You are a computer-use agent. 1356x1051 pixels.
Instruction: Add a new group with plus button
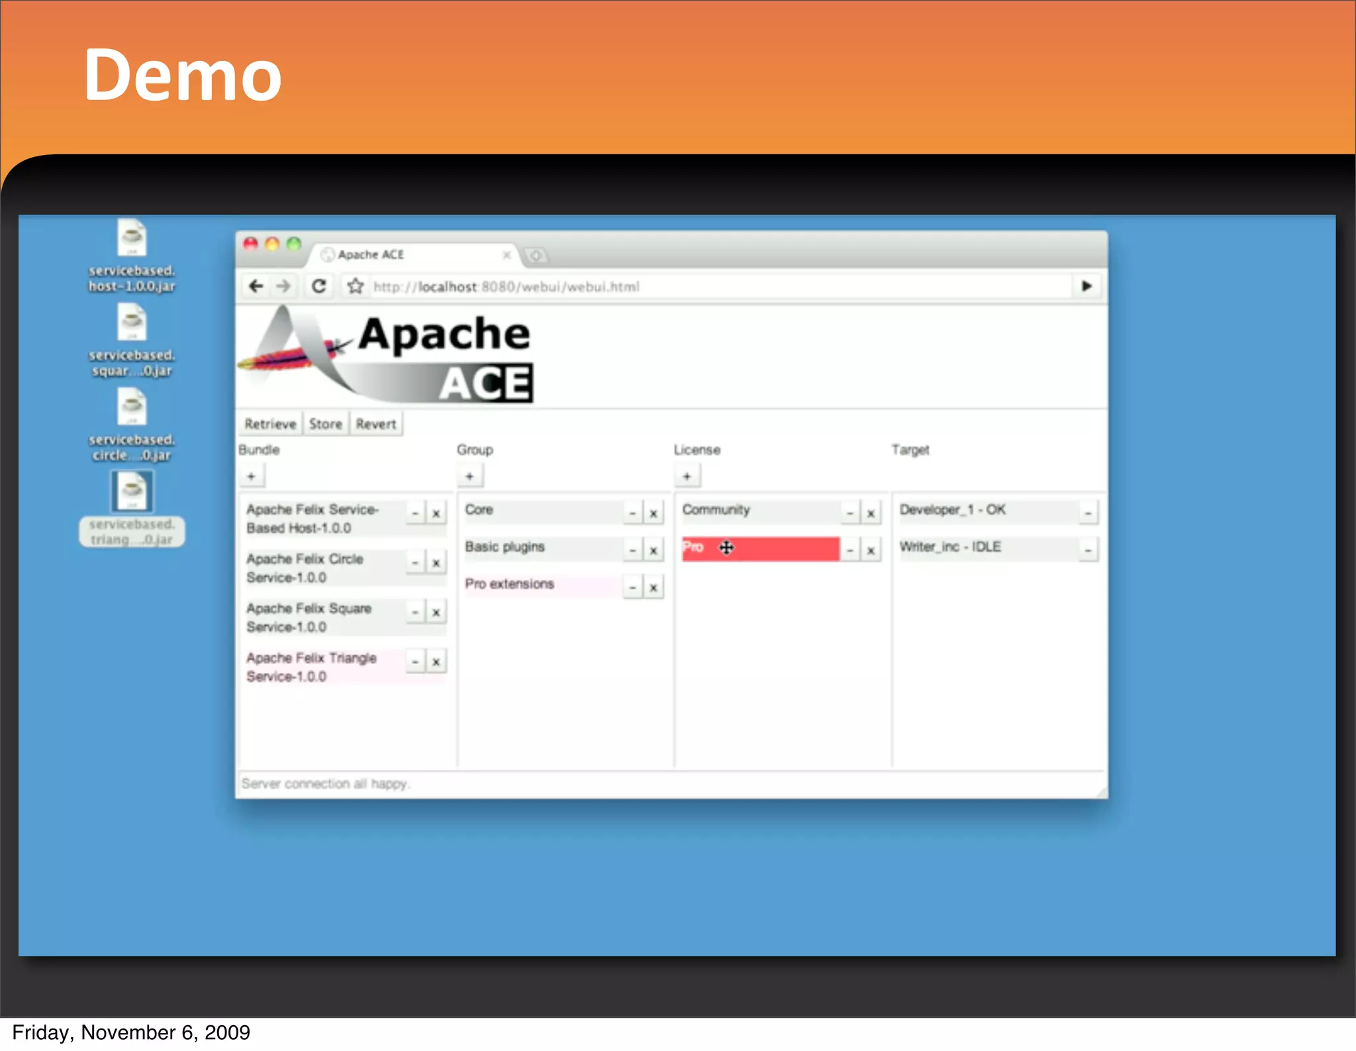click(469, 476)
